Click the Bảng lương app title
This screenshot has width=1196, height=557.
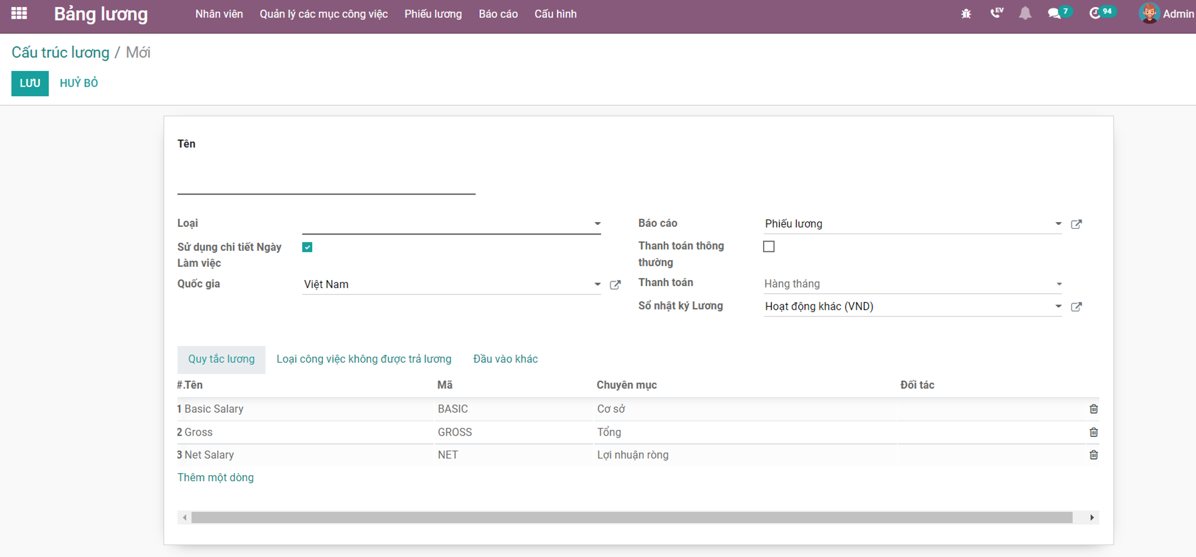pos(101,14)
